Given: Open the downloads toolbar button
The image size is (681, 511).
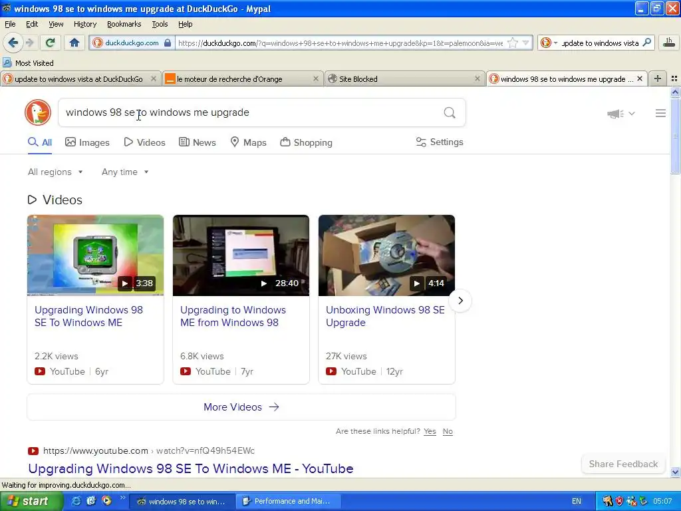Looking at the screenshot, I should [x=669, y=43].
